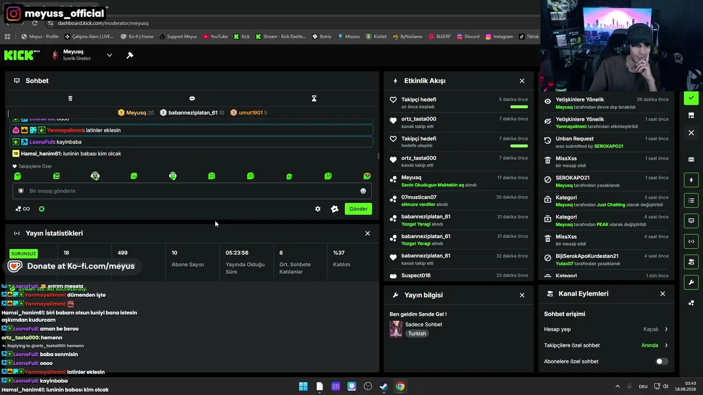Click the X icon in the right sidebar
Image resolution: width=703 pixels, height=395 pixels.
pyautogui.click(x=691, y=133)
